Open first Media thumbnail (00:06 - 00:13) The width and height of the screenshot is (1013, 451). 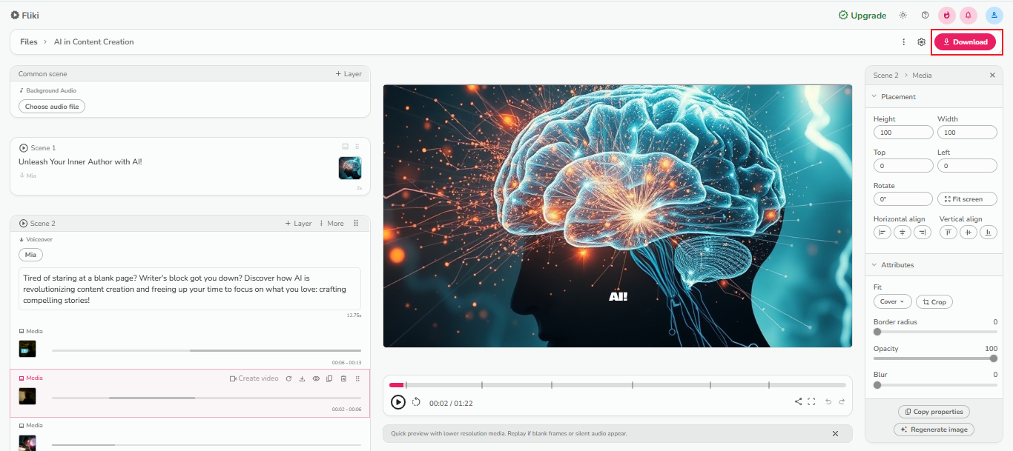tap(27, 349)
